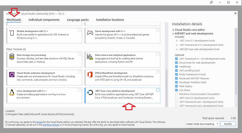This screenshot has width=242, height=133.
Task: Check Game development with C++ workload
Action: coord(158,30)
